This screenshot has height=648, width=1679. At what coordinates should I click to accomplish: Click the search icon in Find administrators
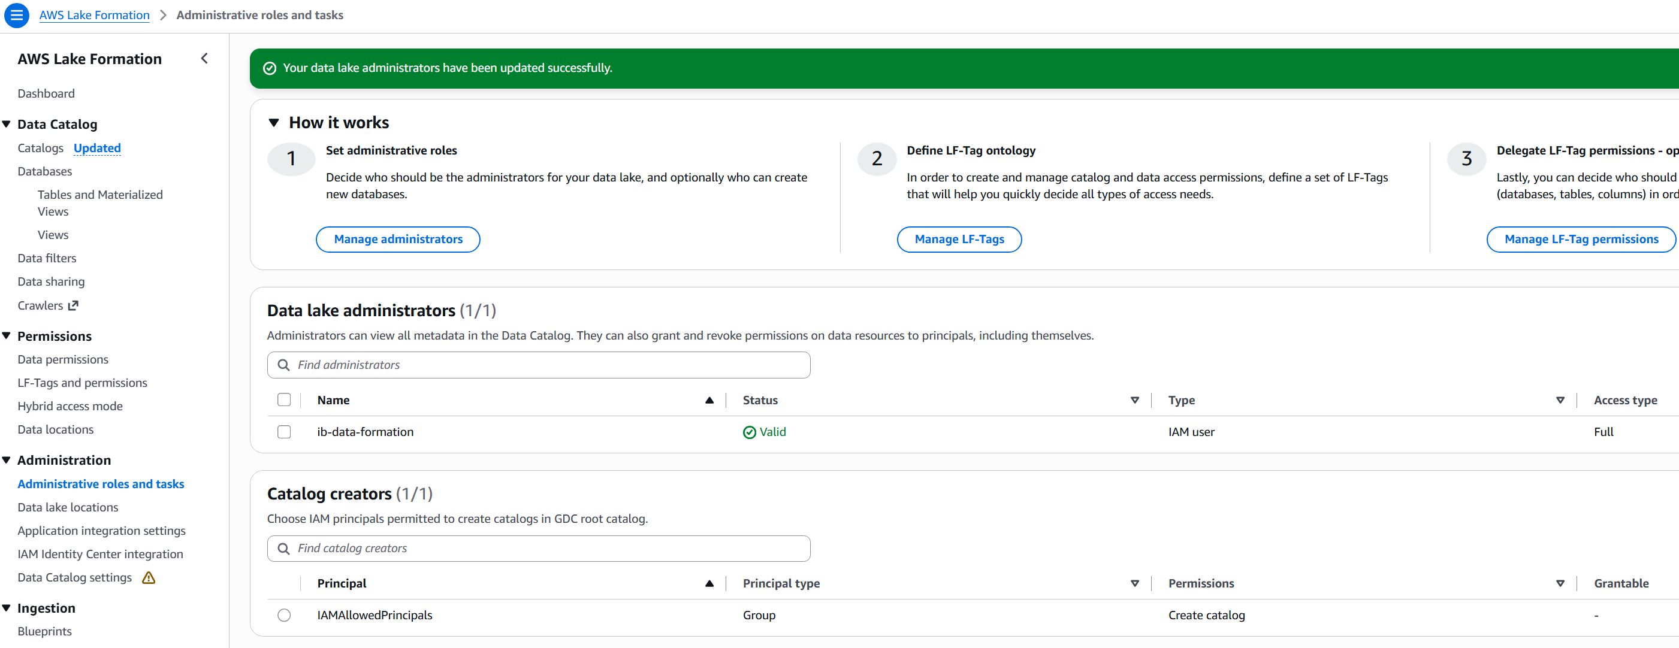(x=283, y=365)
